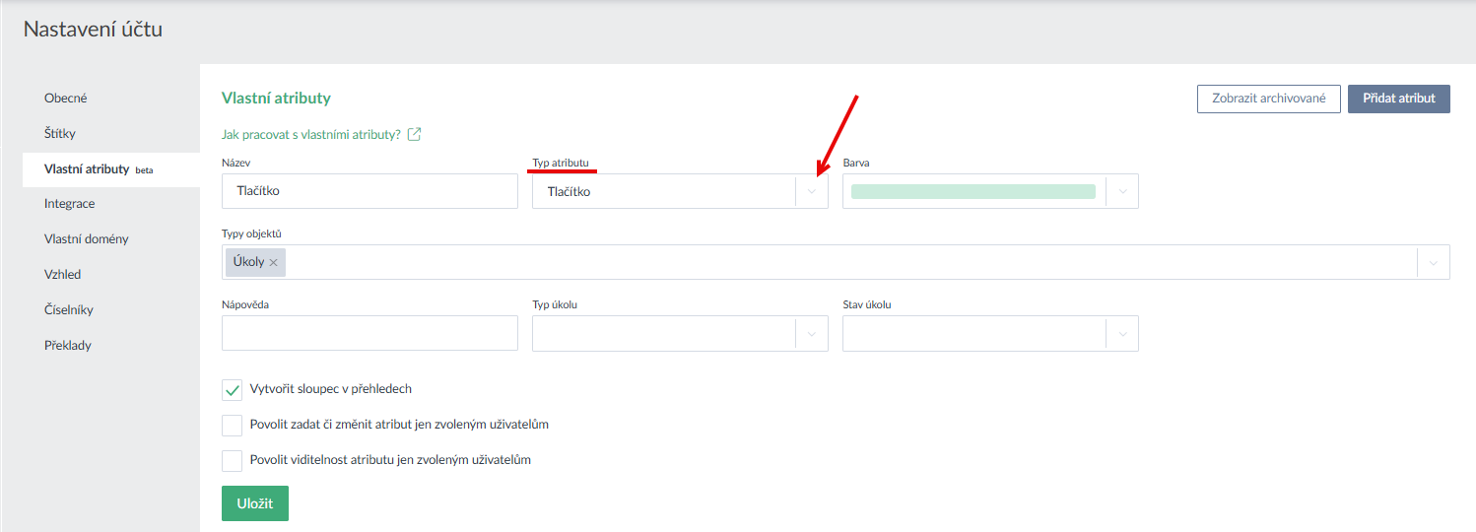The image size is (1476, 532).
Task: Expand the Typy objektů dropdown chevron
Action: pyautogui.click(x=1433, y=263)
